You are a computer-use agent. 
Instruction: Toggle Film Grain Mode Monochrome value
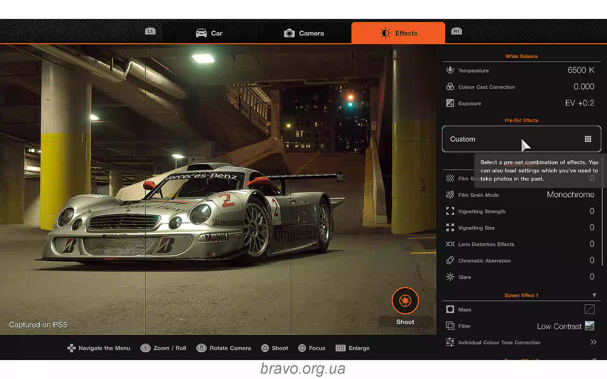click(x=570, y=195)
